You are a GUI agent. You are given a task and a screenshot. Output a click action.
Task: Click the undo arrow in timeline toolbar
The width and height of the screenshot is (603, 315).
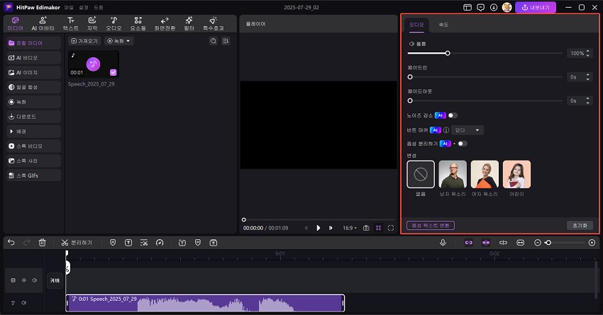[x=11, y=243]
